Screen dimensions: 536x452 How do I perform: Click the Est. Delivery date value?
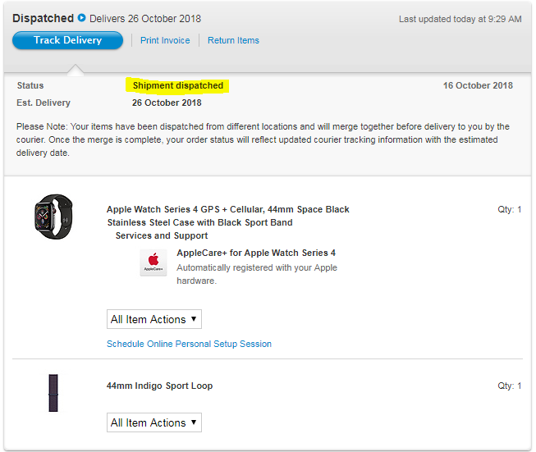coord(167,103)
